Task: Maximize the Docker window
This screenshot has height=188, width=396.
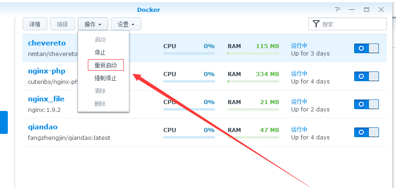Action: (x=367, y=10)
